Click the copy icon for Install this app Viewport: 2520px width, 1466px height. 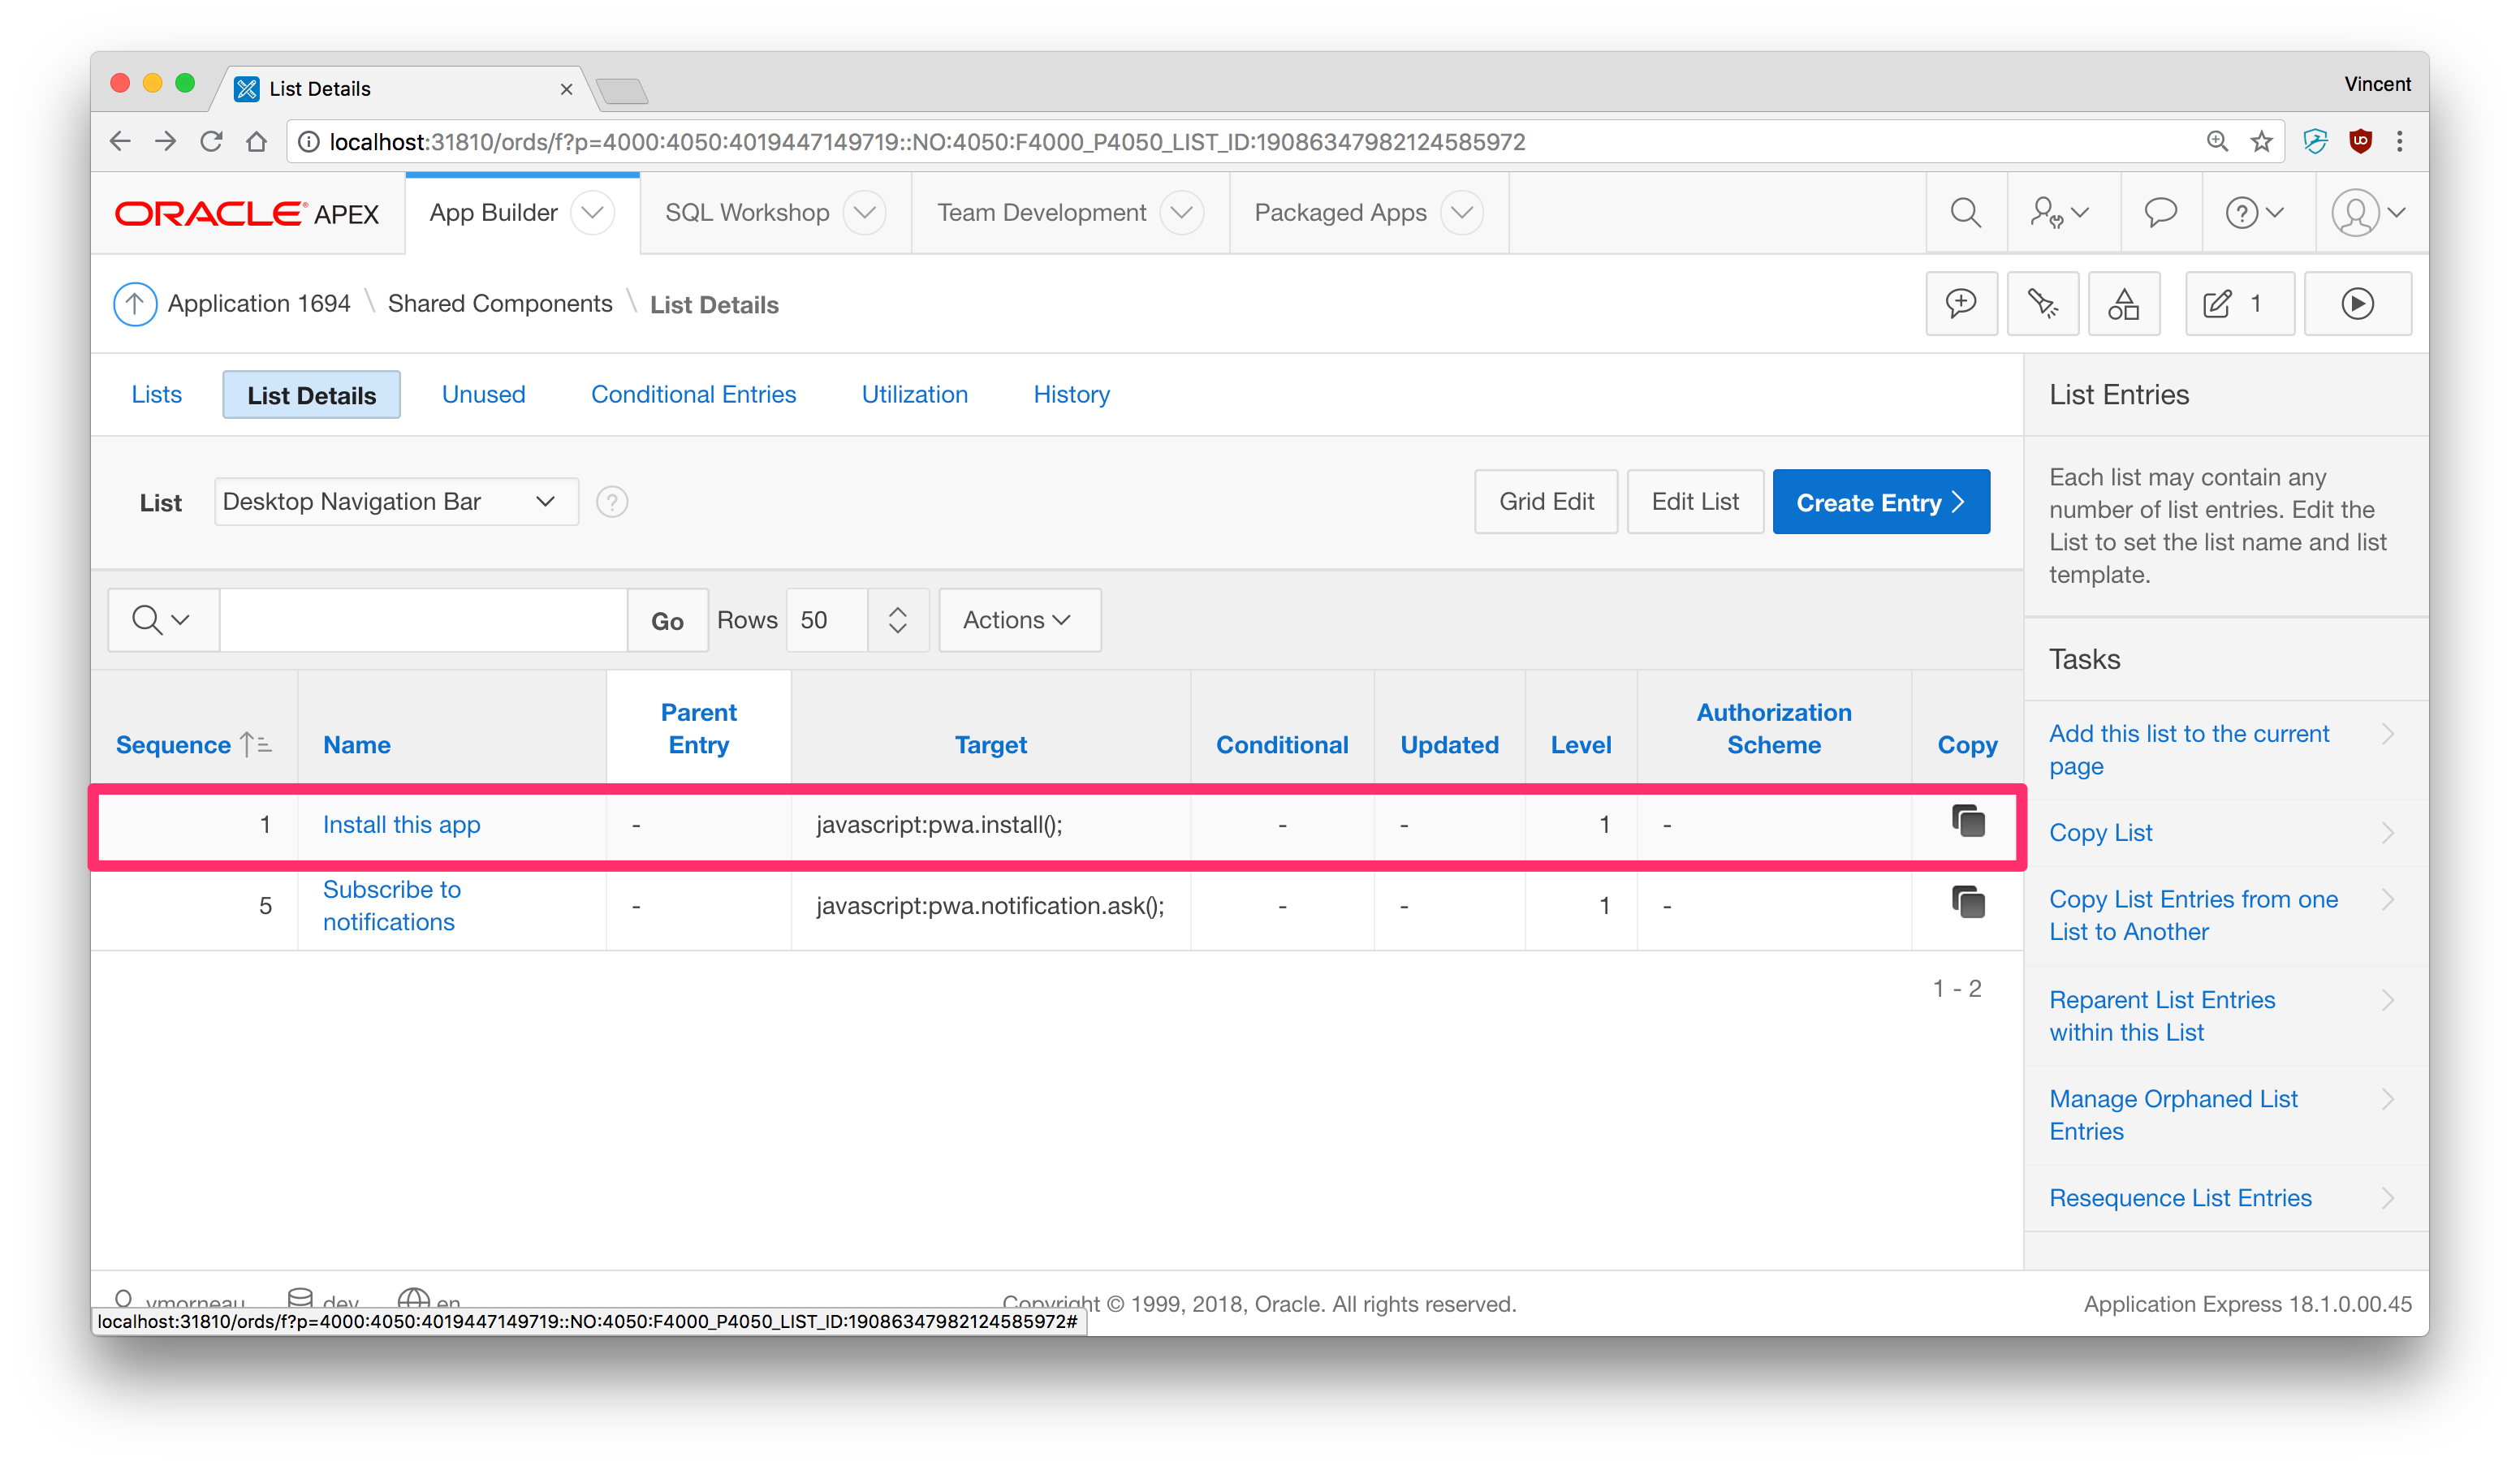1967,822
